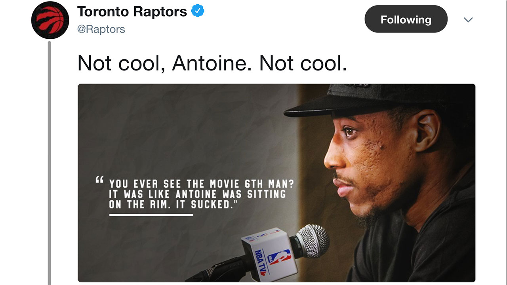Click the NBA TV microphone cube logo

pyautogui.click(x=270, y=253)
